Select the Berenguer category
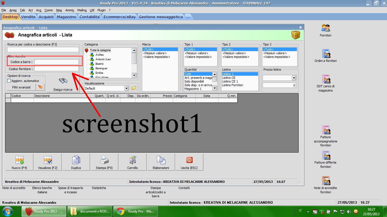 coord(101,68)
